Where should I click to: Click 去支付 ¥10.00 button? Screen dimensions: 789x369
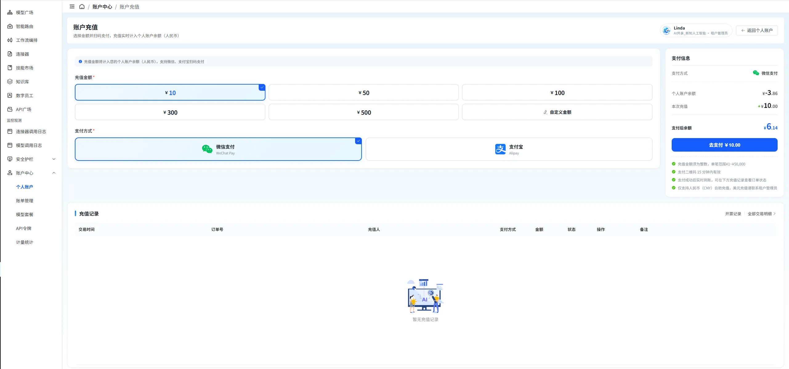coord(724,145)
